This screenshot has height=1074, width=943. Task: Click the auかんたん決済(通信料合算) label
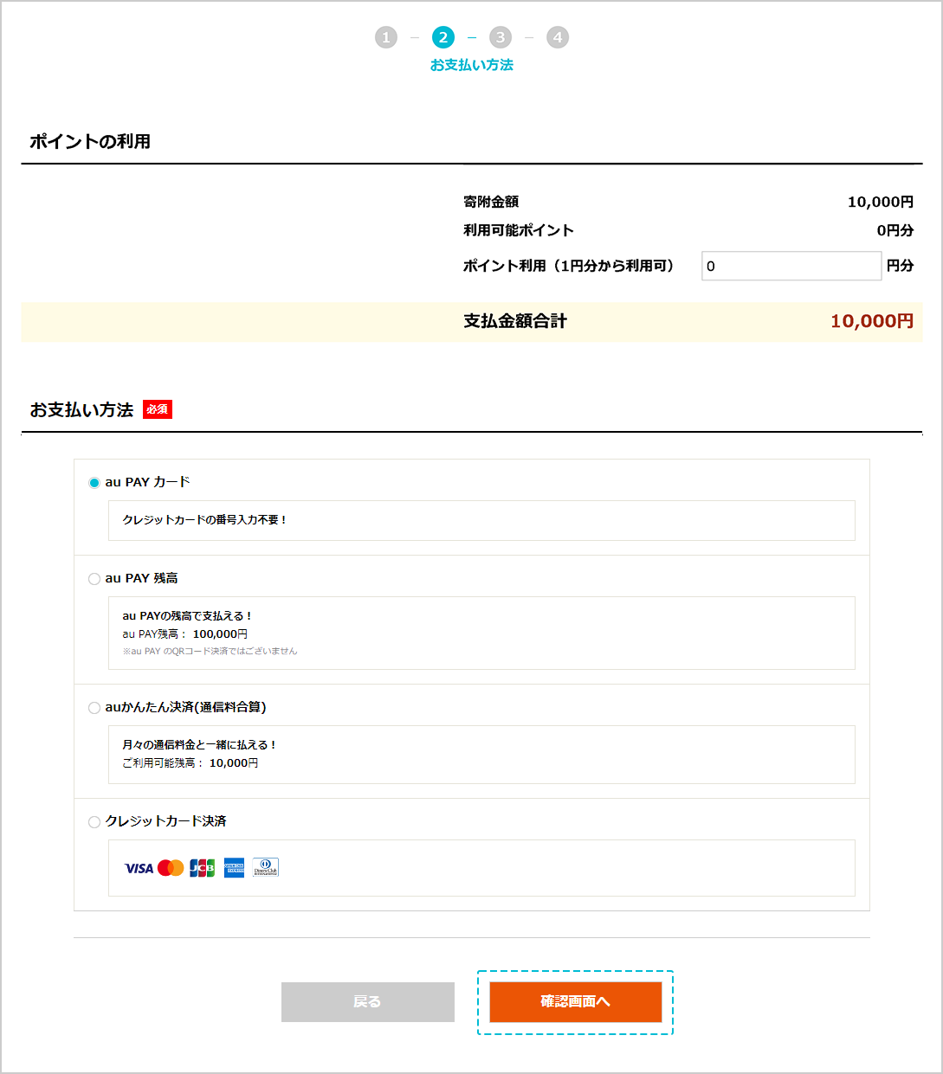(x=185, y=707)
